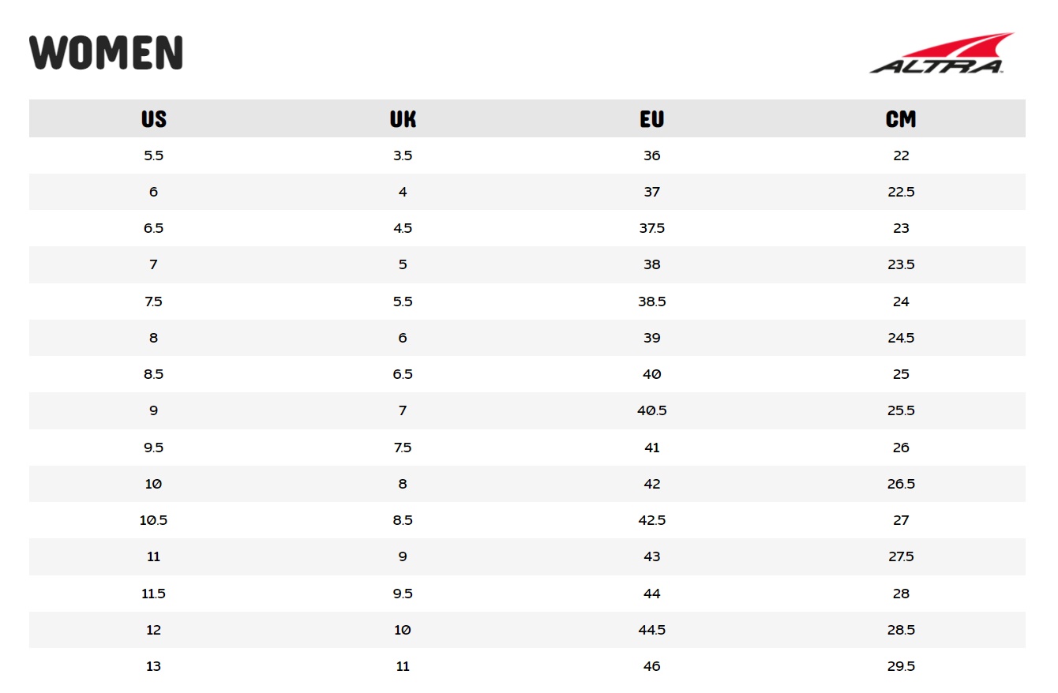Screen dimensions: 1058x693
Task: Click the 29.5 CM cell
Action: point(901,666)
